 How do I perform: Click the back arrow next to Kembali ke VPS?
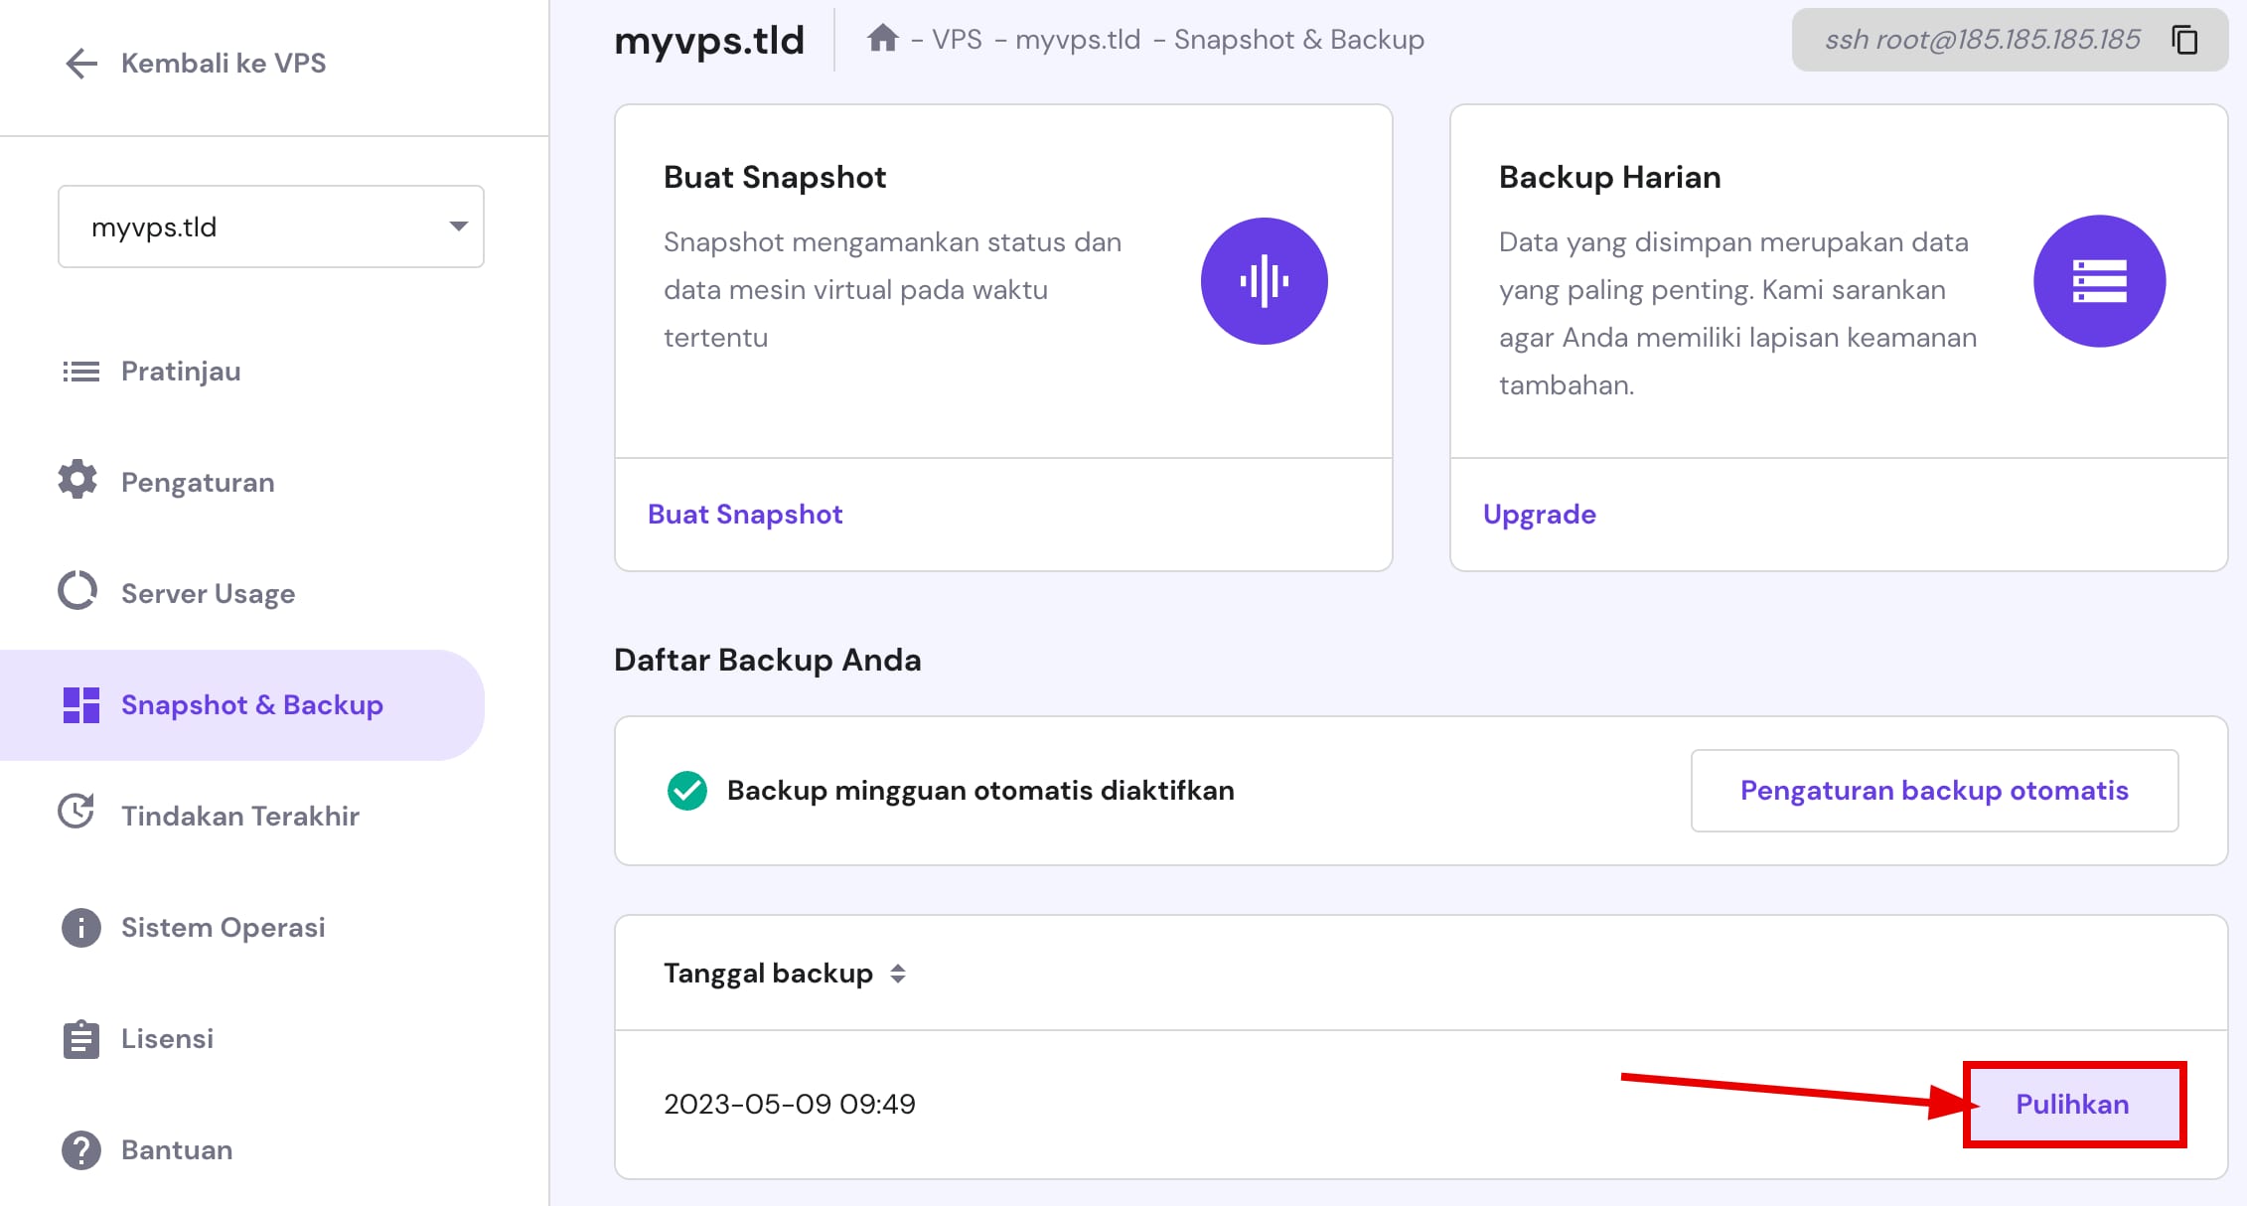pos(79,63)
